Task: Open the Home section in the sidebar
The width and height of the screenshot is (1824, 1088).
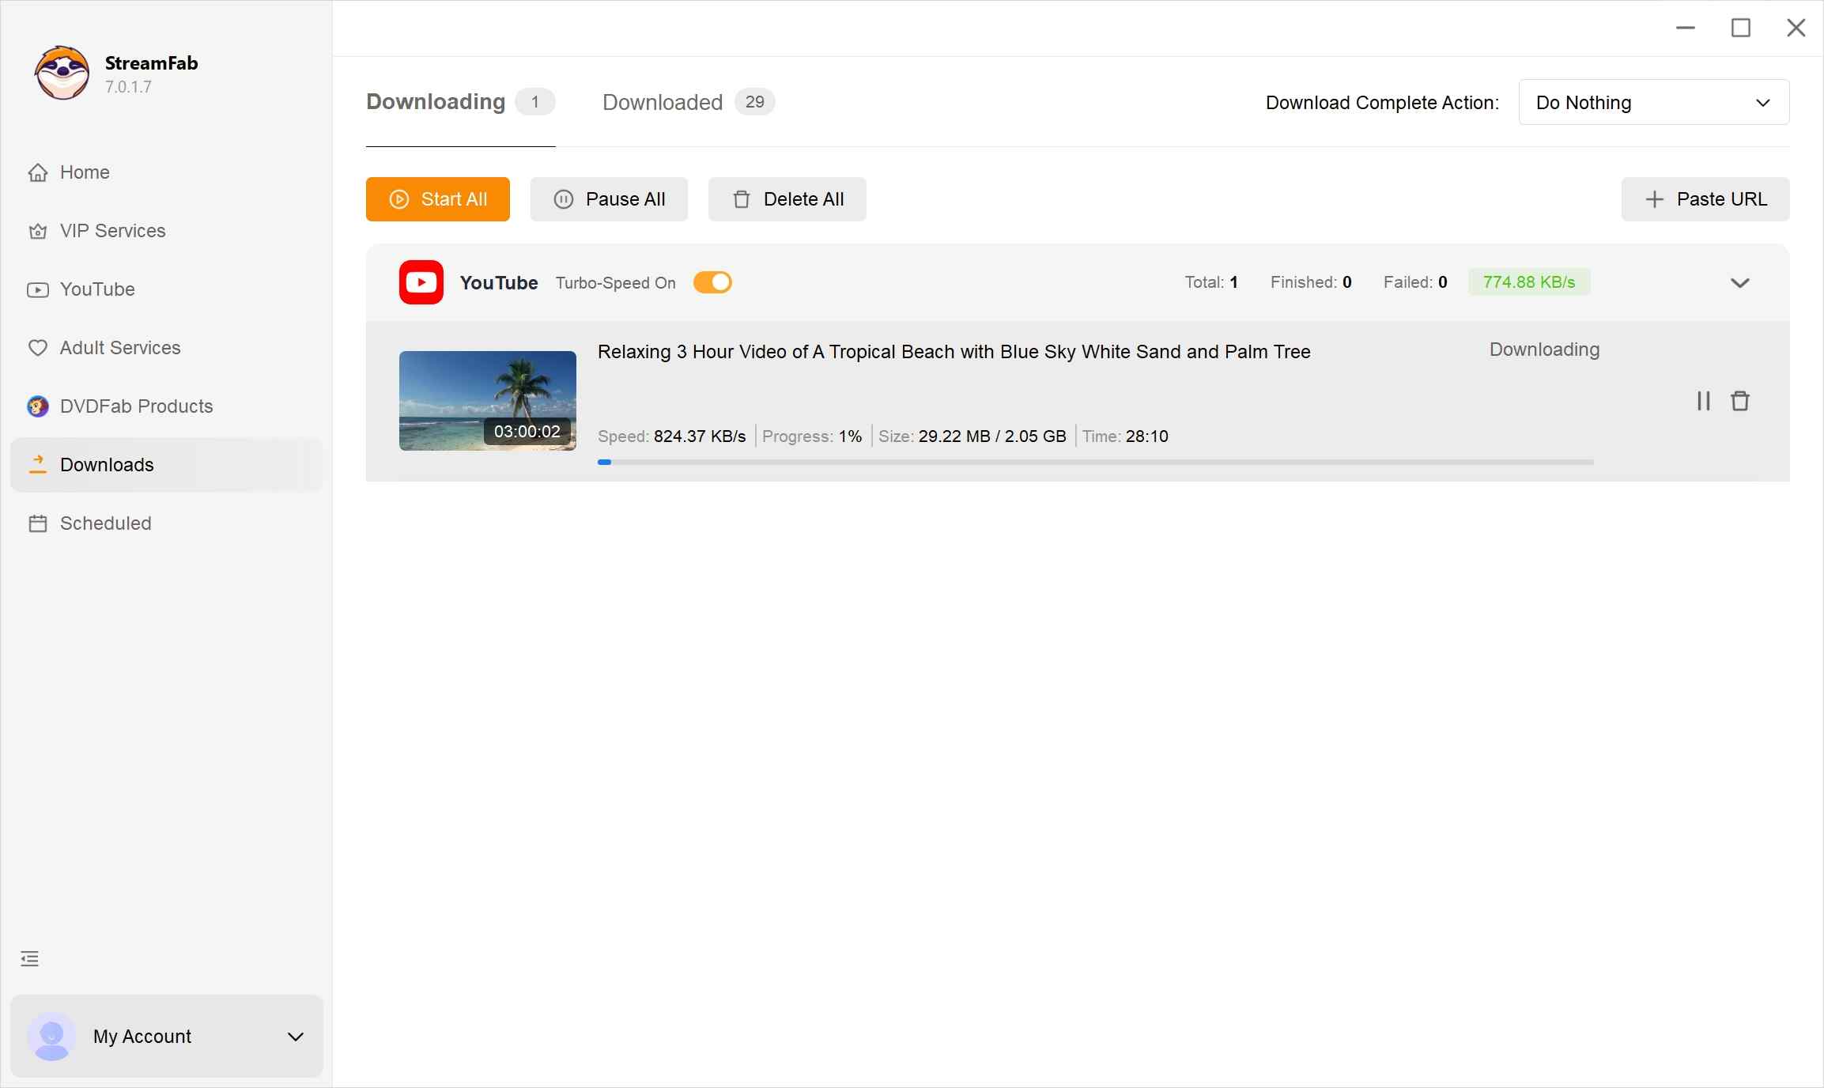Action: point(85,172)
